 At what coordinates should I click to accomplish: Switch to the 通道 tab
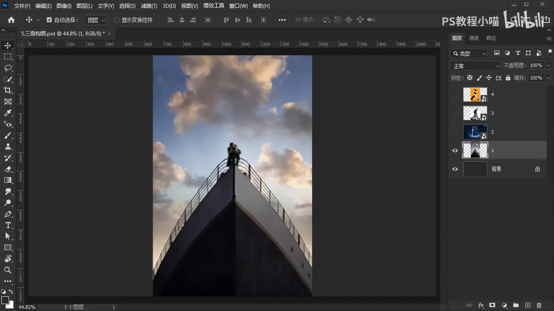[474, 38]
